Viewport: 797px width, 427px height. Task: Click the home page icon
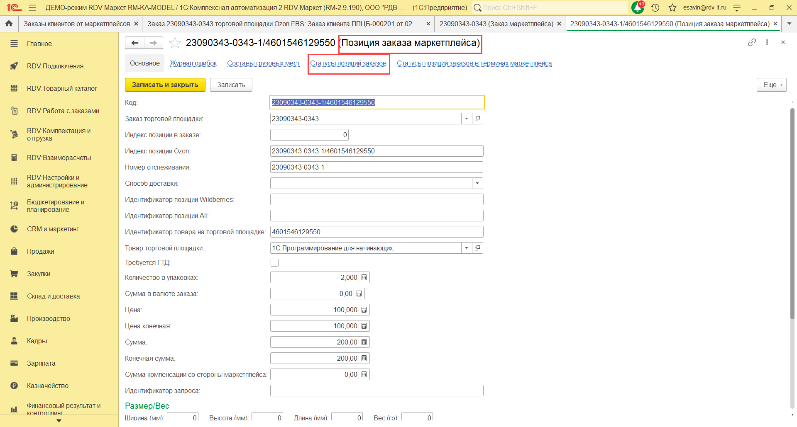click(9, 24)
